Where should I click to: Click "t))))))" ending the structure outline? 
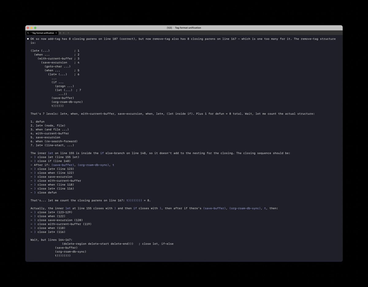point(58,106)
